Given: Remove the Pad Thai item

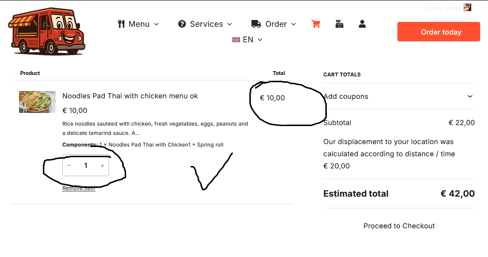Looking at the screenshot, I should pos(79,188).
